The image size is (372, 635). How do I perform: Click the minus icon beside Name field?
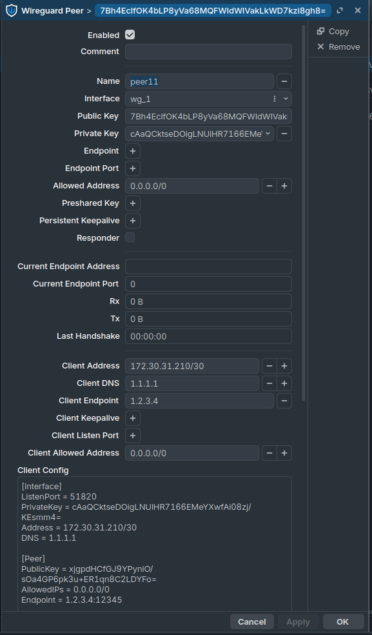point(284,81)
